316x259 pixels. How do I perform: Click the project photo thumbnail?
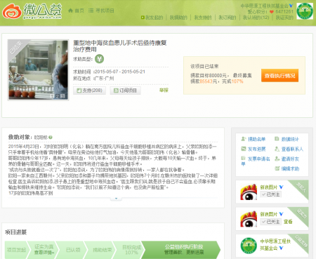(38, 70)
